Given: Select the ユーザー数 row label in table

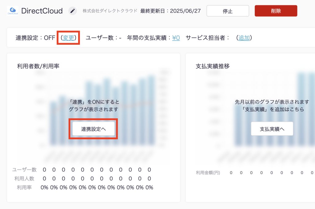Looking at the screenshot, I should tap(25, 170).
